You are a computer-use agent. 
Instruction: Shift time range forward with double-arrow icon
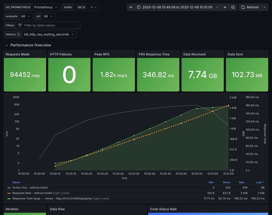point(225,7)
